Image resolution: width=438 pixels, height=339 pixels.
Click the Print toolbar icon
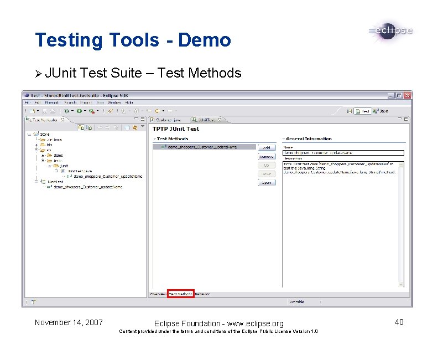pyautogui.click(x=52, y=111)
